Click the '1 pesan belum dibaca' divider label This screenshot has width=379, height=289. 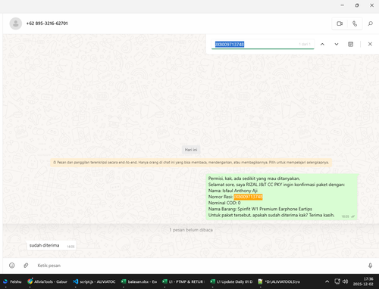pos(191,230)
